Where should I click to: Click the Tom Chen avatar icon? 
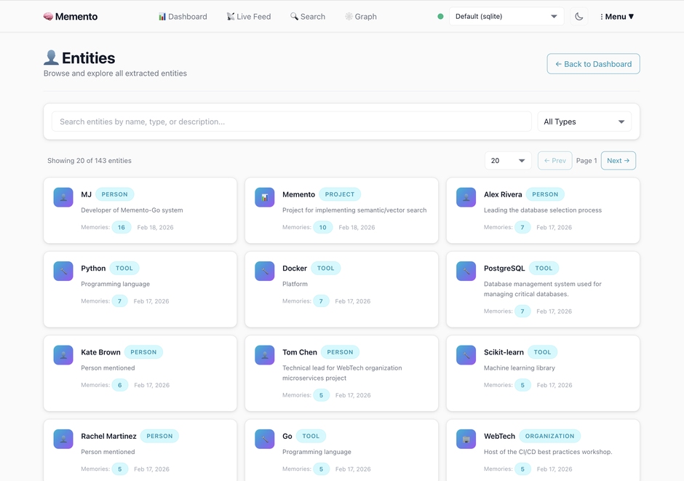265,355
